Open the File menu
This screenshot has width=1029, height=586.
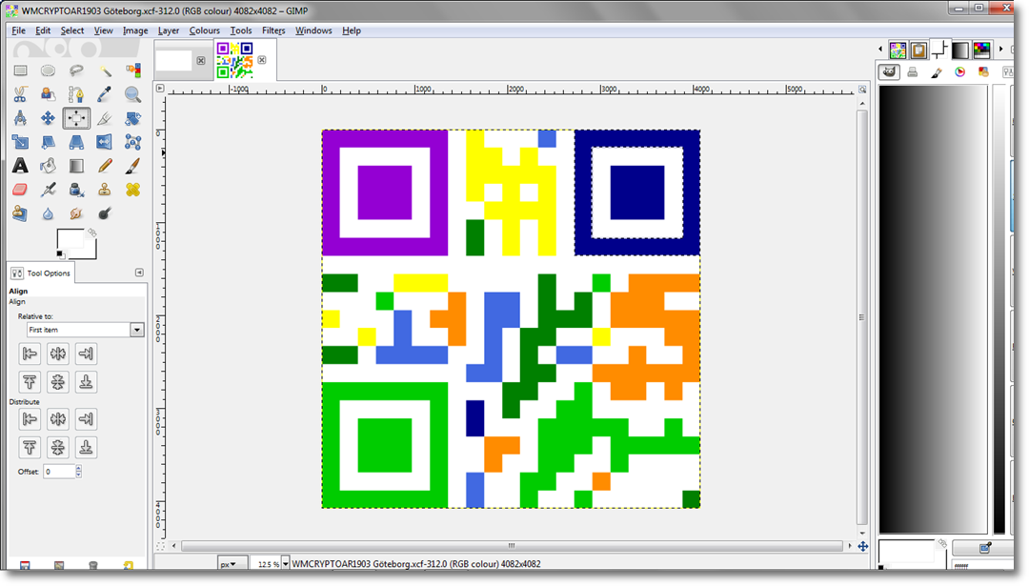tap(18, 30)
